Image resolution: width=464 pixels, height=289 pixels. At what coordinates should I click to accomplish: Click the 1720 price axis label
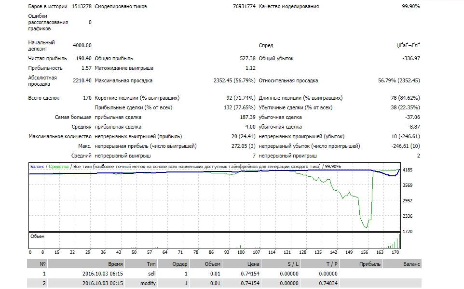coord(408,231)
